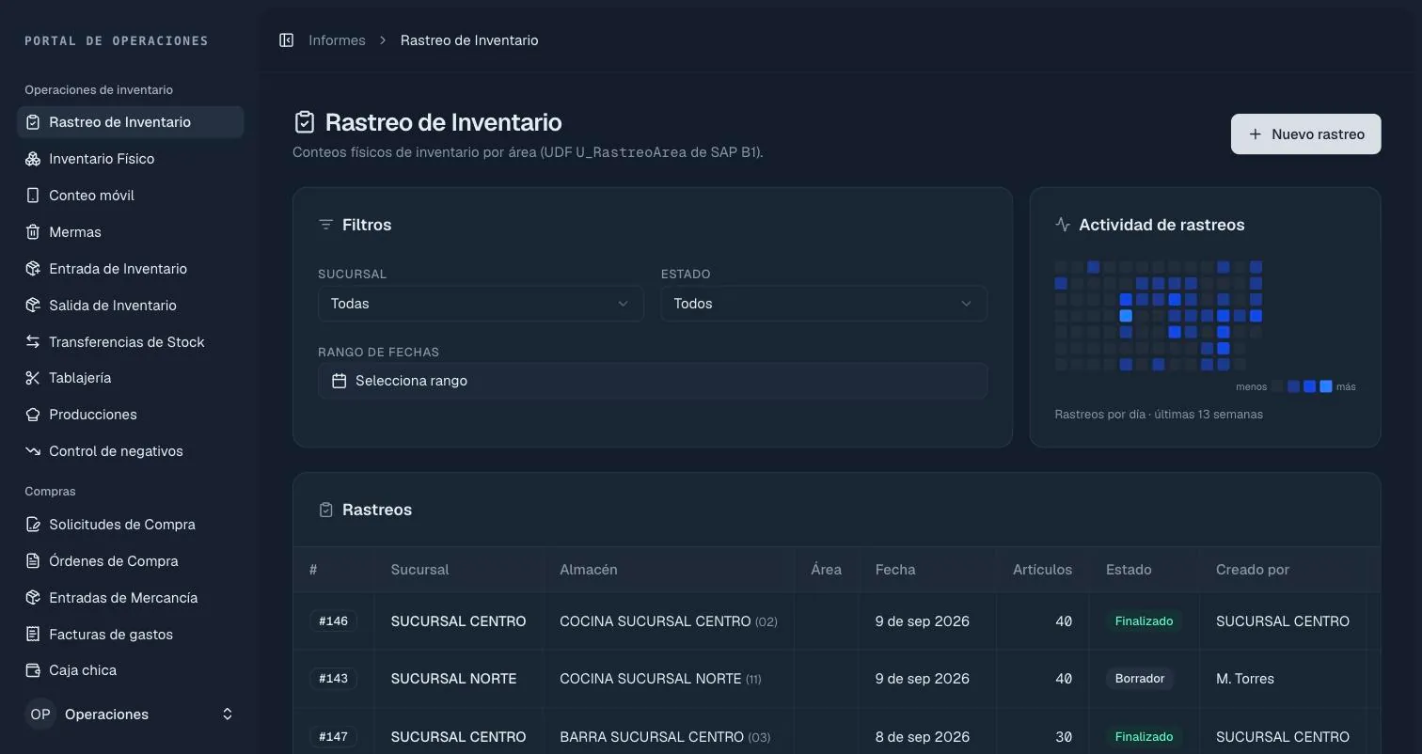Click the Facturas de gastos receipt icon
1422x754 pixels.
tap(33, 635)
